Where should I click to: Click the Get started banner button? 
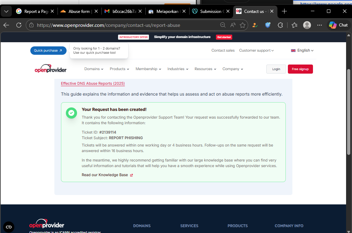click(x=224, y=37)
